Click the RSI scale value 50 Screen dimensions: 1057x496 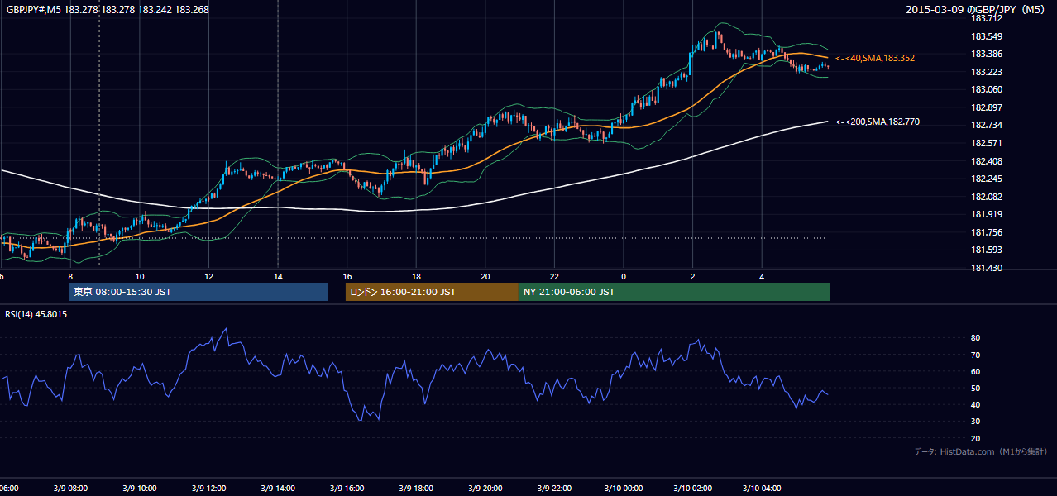coord(975,388)
